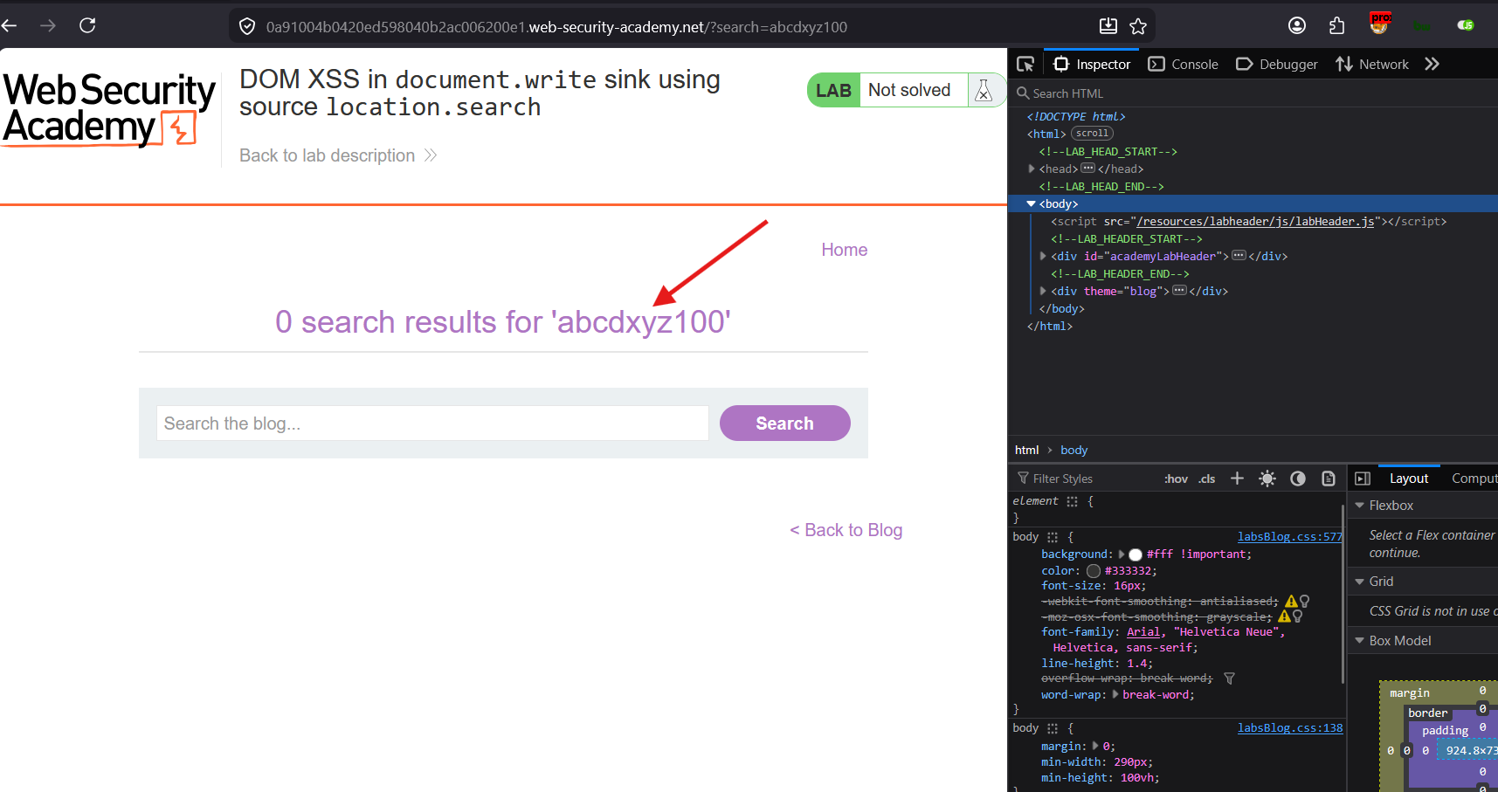Switch to the Layout tab
The image size is (1498, 792).
[x=1409, y=478]
